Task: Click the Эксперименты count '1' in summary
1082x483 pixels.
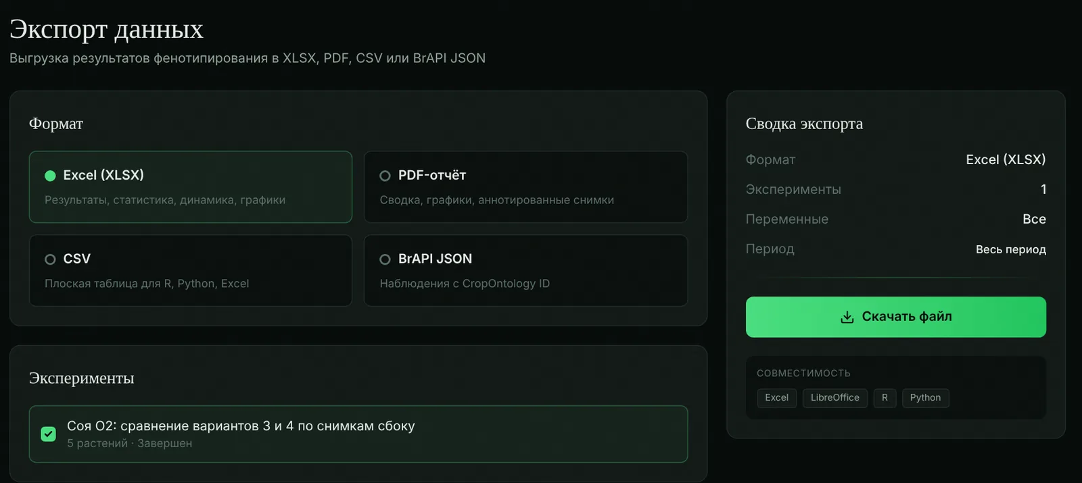Action: click(1043, 189)
